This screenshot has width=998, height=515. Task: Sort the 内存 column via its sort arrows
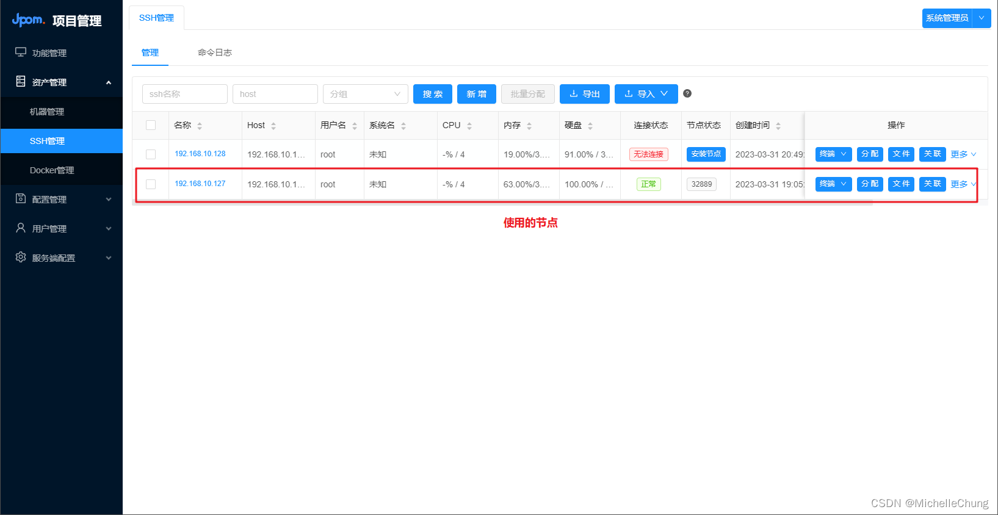tap(529, 126)
